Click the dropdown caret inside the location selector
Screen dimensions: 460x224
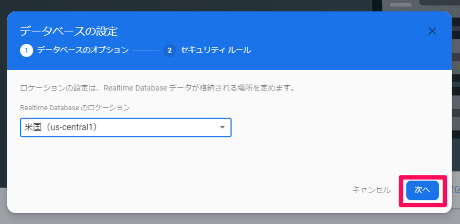(x=222, y=128)
